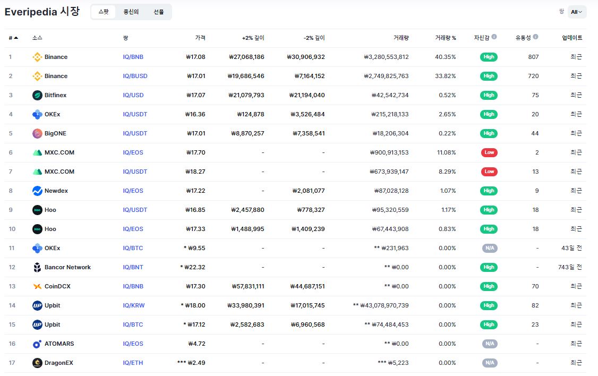The image size is (598, 376).
Task: Open the IQ/BUSD pair link
Action: (x=135, y=76)
